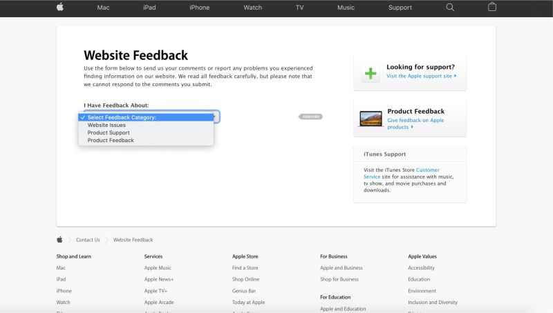Open the Mac menu item
This screenshot has height=313, width=553.
pyautogui.click(x=103, y=8)
